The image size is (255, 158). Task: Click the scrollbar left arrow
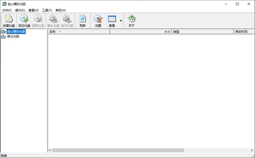pos(50,150)
